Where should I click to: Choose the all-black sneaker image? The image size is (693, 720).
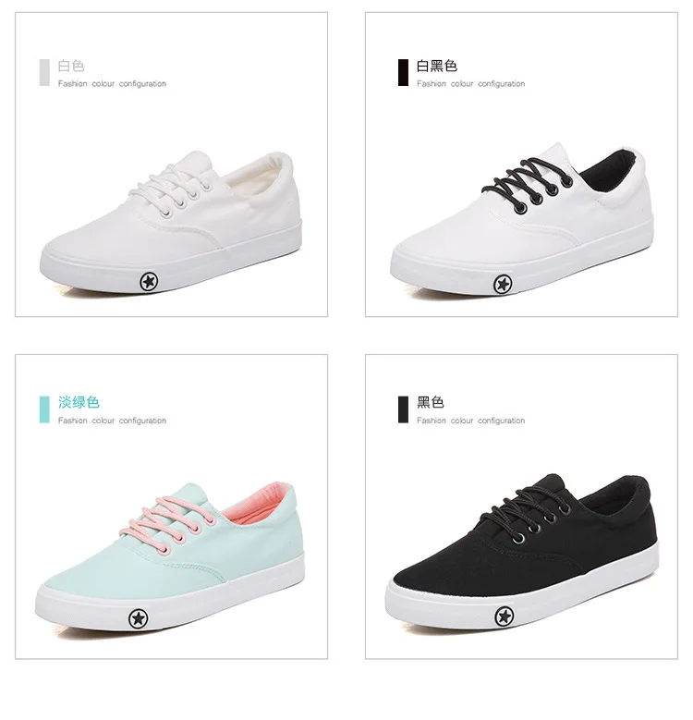(x=522, y=553)
